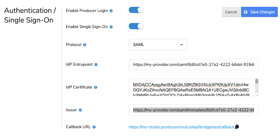Click the Protocol dropdown arrow
This screenshot has width=280, height=139.
coord(181,45)
